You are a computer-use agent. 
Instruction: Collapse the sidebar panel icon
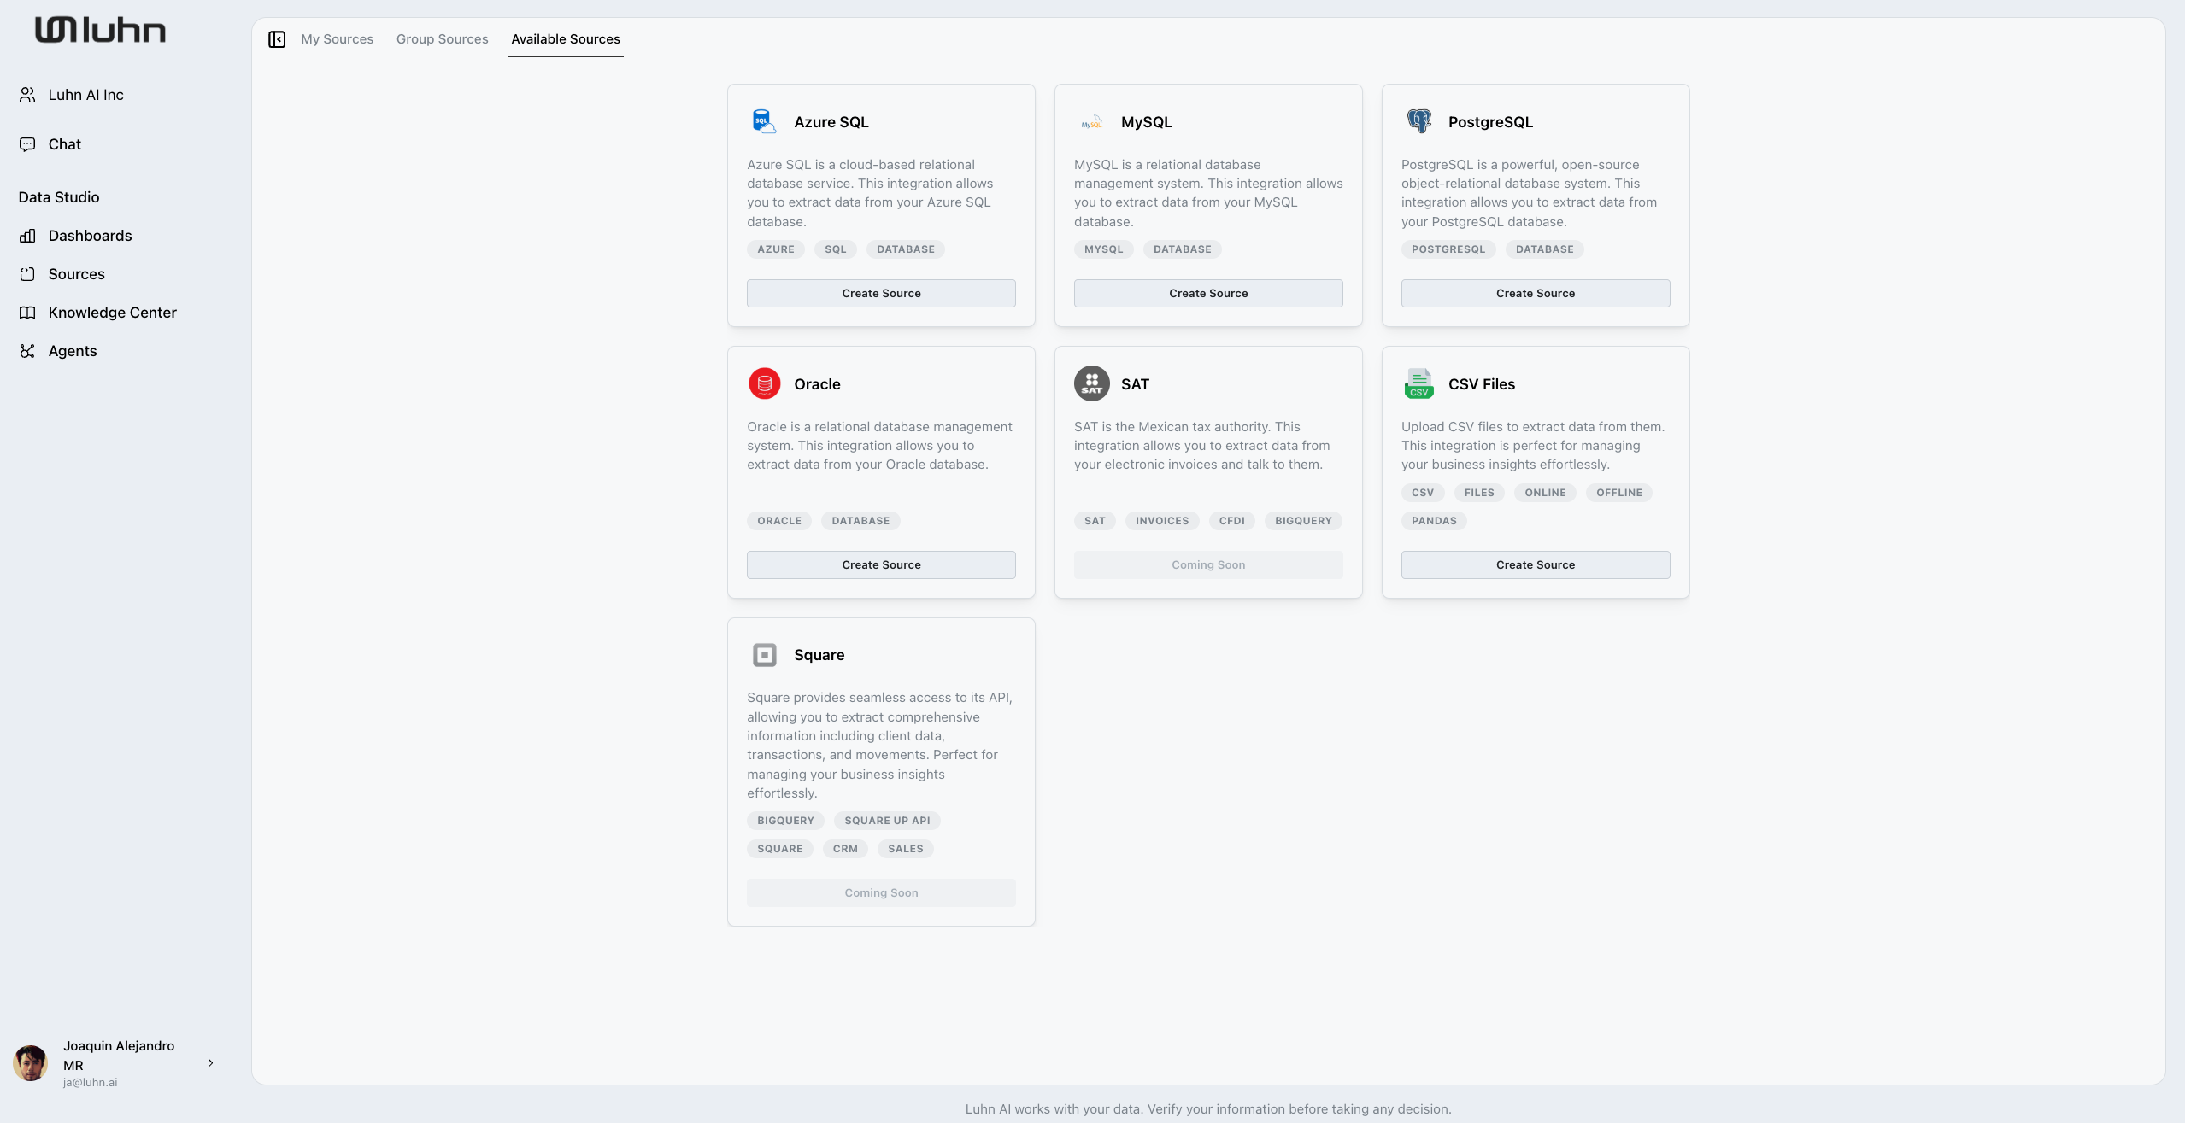277,39
